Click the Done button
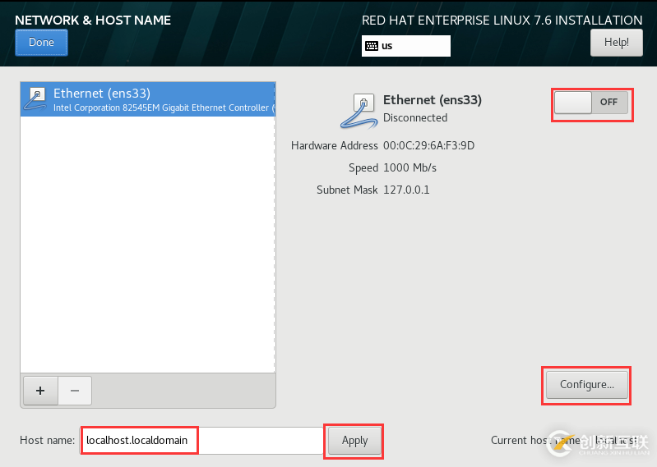The image size is (657, 467). pos(41,43)
